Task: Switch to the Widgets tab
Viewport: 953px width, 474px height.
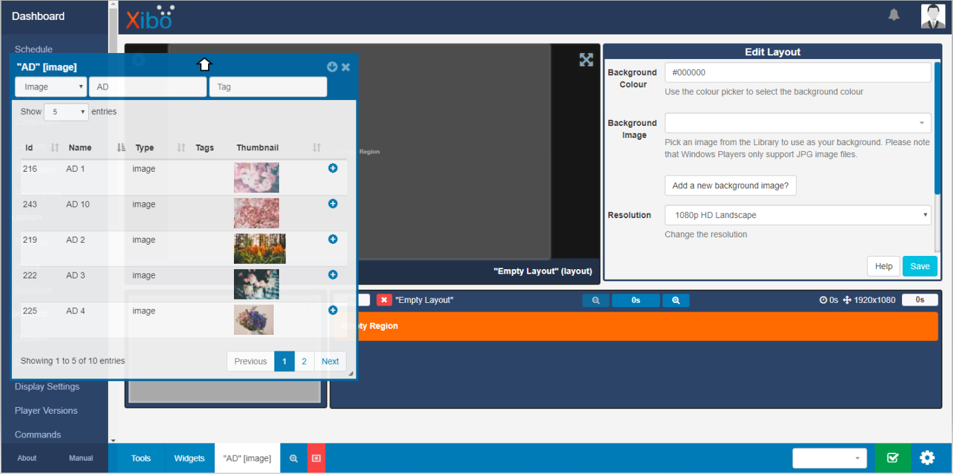Action: [x=189, y=458]
